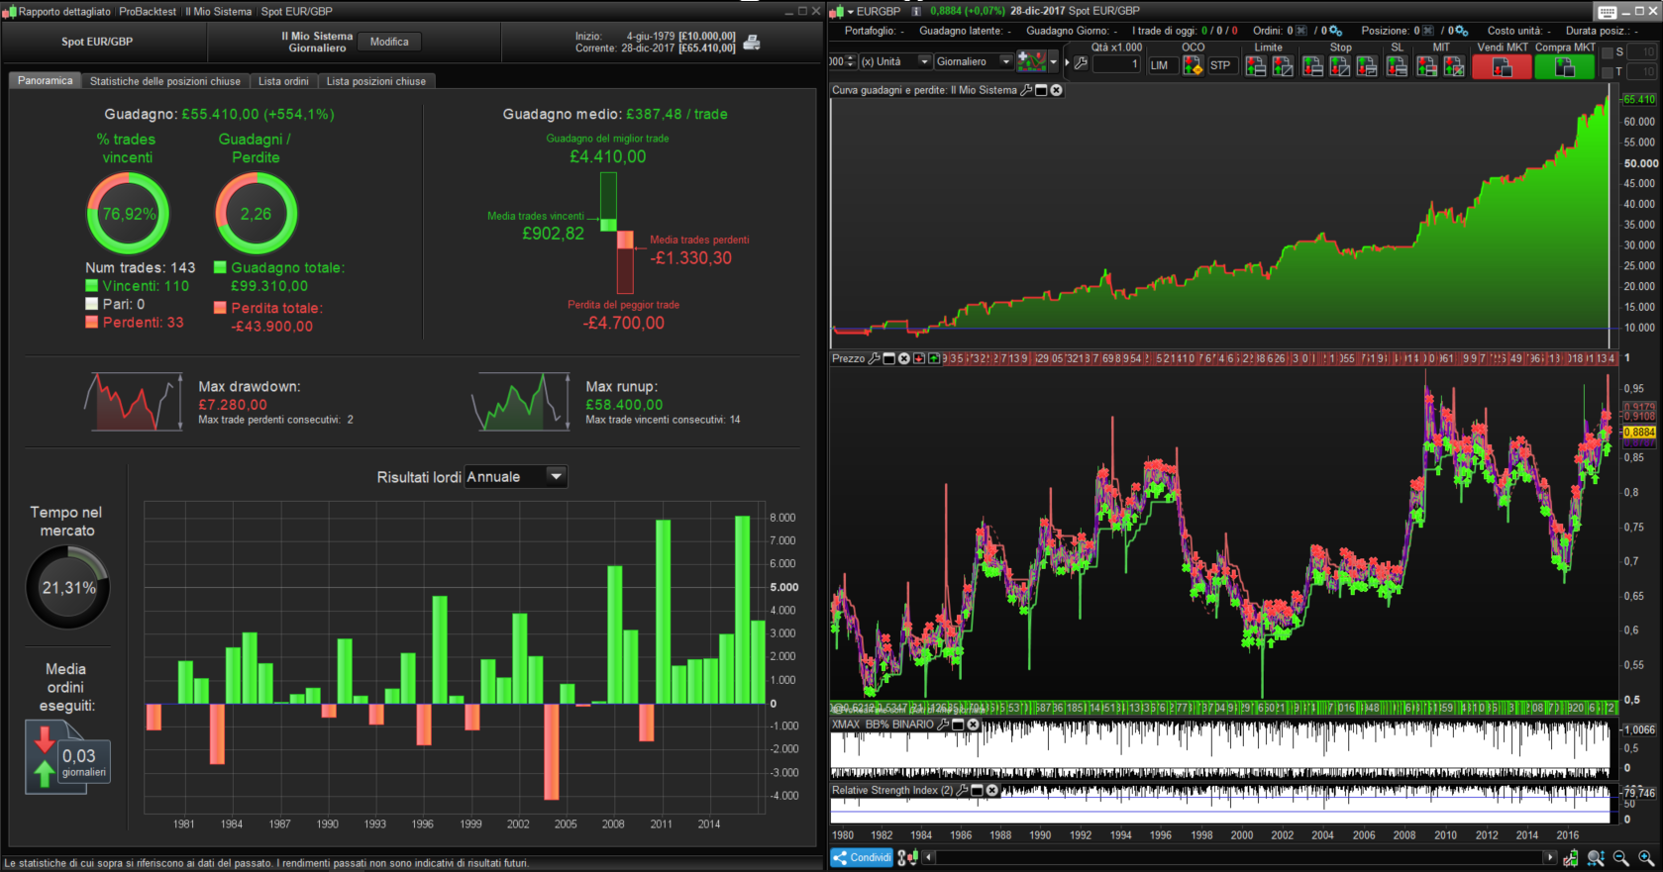The height and width of the screenshot is (872, 1663).
Task: Open the Giornaliero timeframe dropdown
Action: (x=973, y=61)
